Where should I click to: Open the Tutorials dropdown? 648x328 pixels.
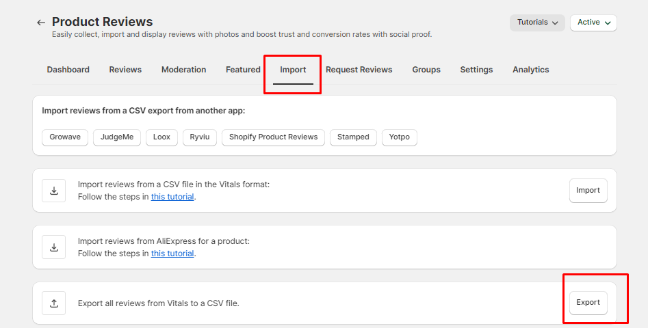click(x=537, y=23)
